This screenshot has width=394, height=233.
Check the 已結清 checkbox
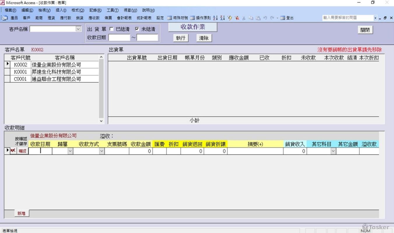tap(111, 29)
